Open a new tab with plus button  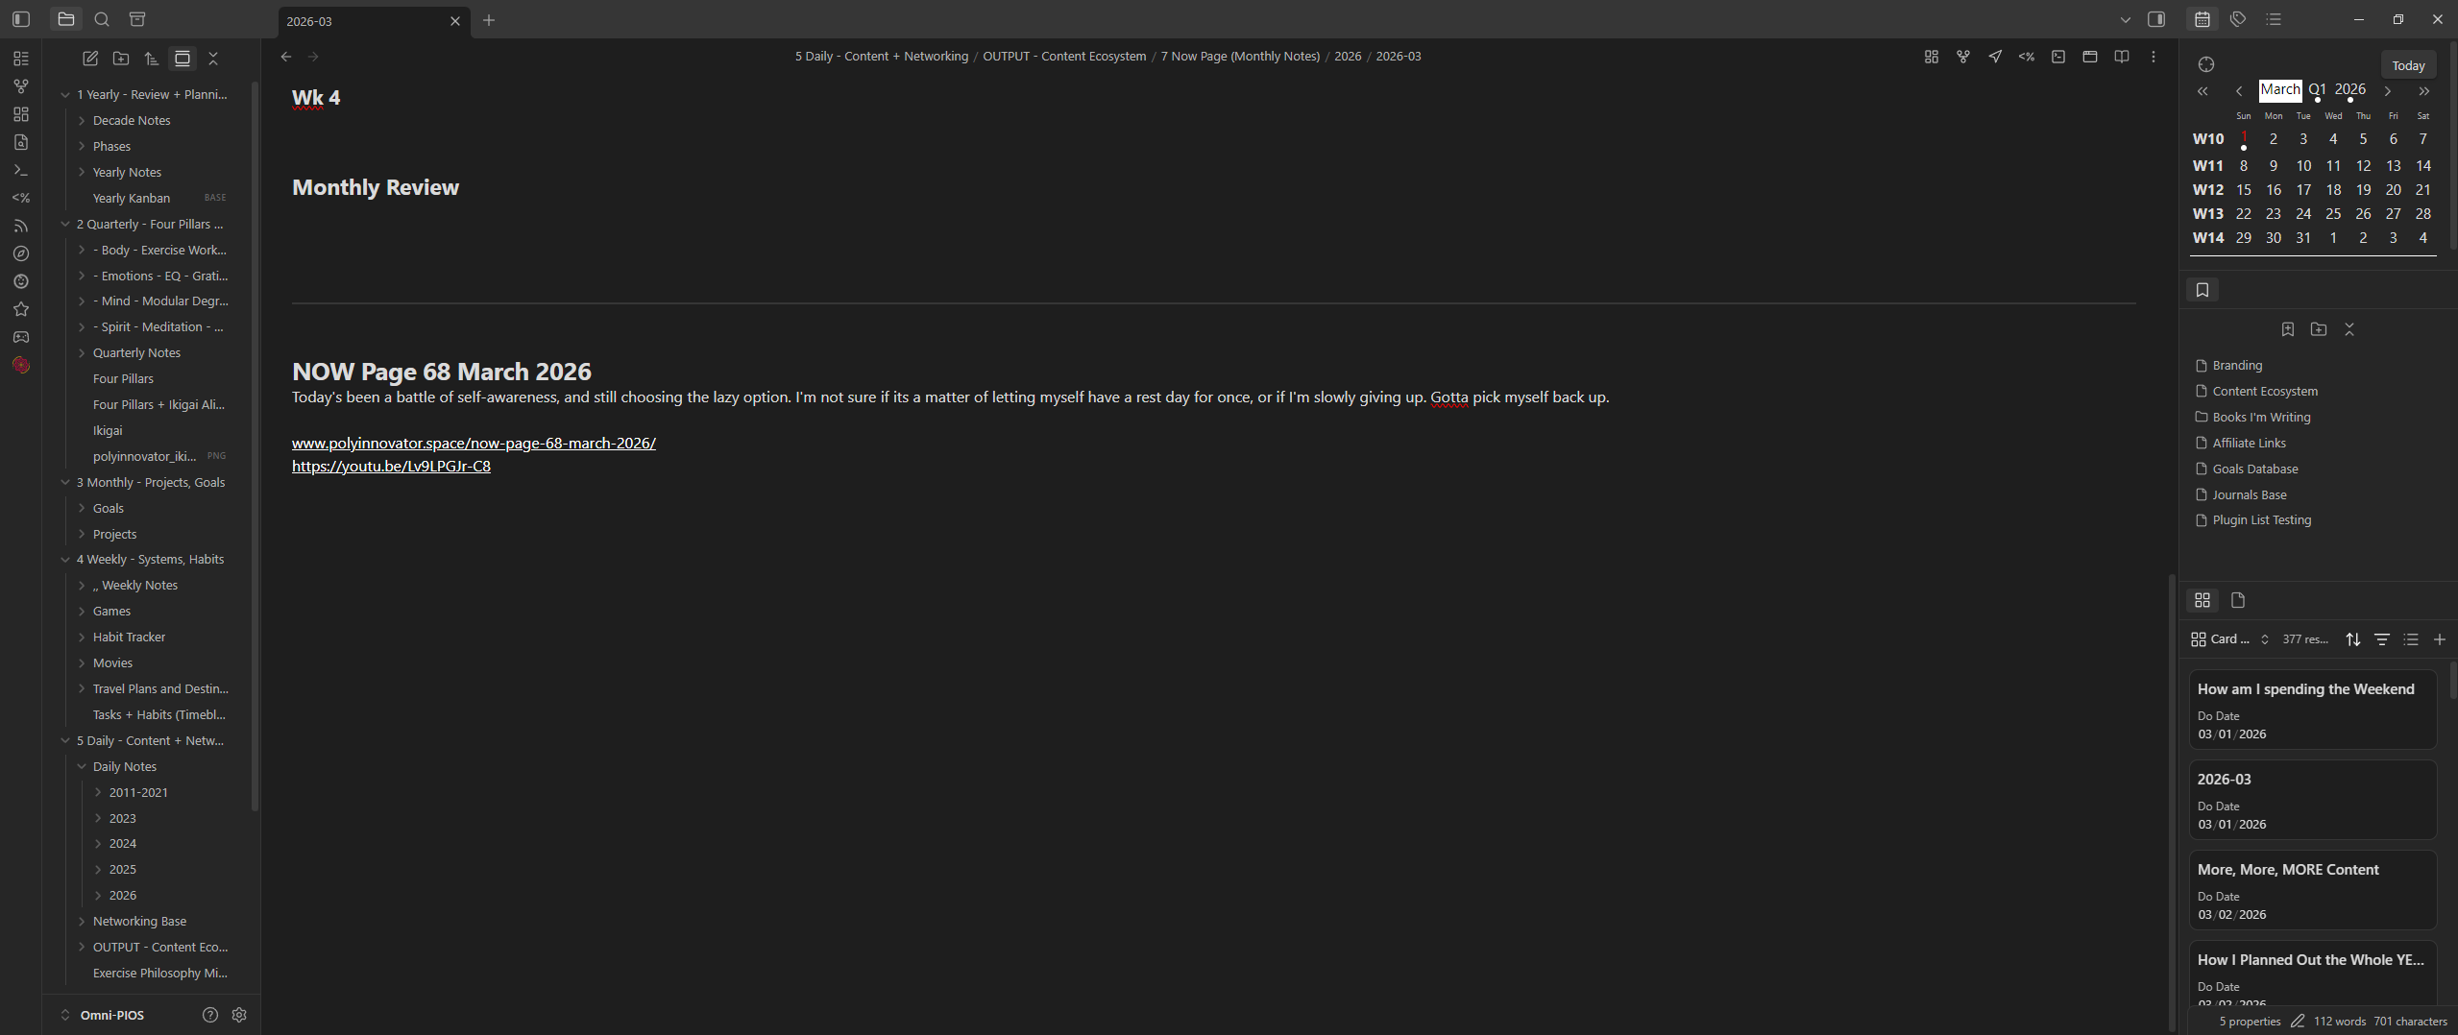[x=489, y=20]
